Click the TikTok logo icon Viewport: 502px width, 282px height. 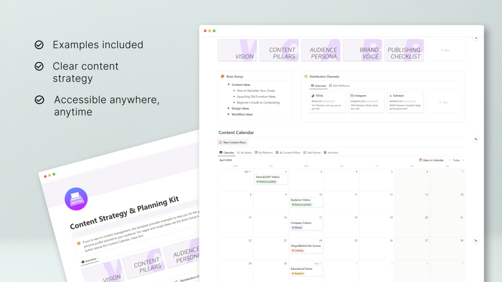pyautogui.click(x=313, y=96)
